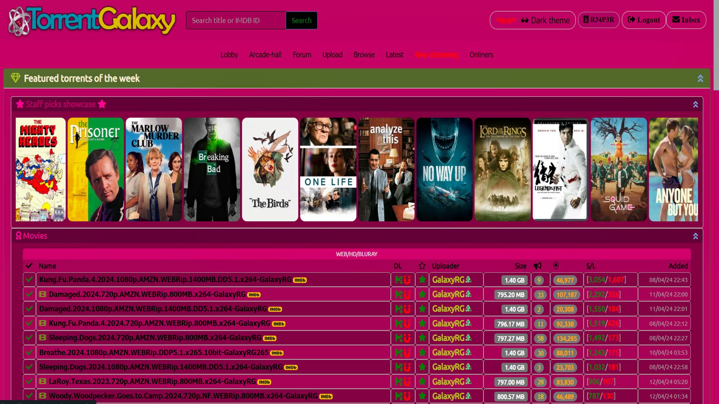This screenshot has width=719, height=404.
Task: Click the views pin column header icon
Action: click(556, 266)
